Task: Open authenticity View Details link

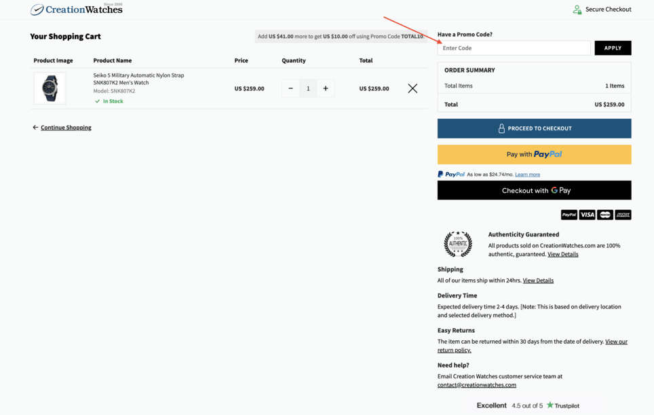Action: (562, 254)
